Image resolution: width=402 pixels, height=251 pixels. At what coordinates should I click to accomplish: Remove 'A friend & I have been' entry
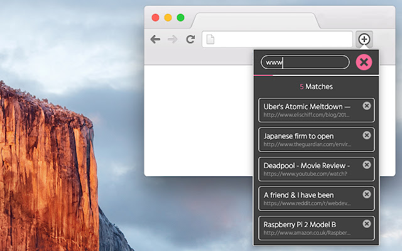point(367,194)
